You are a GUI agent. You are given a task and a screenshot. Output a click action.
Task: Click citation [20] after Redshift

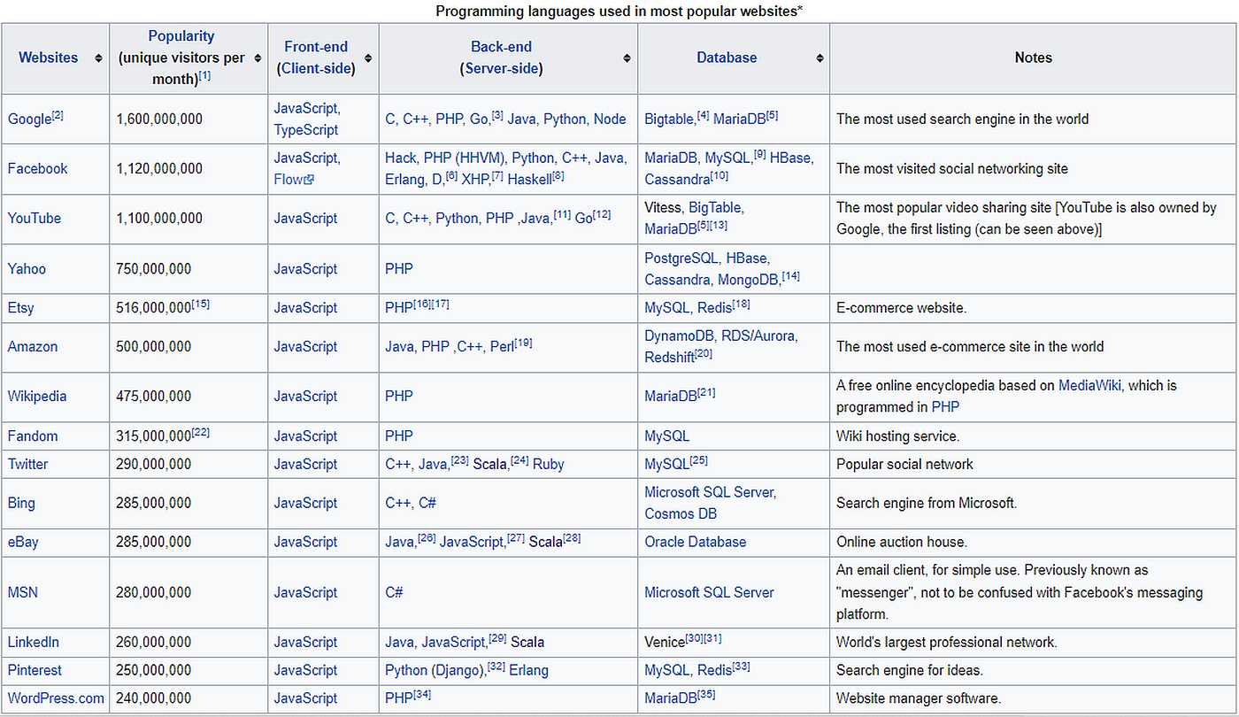pyautogui.click(x=704, y=353)
